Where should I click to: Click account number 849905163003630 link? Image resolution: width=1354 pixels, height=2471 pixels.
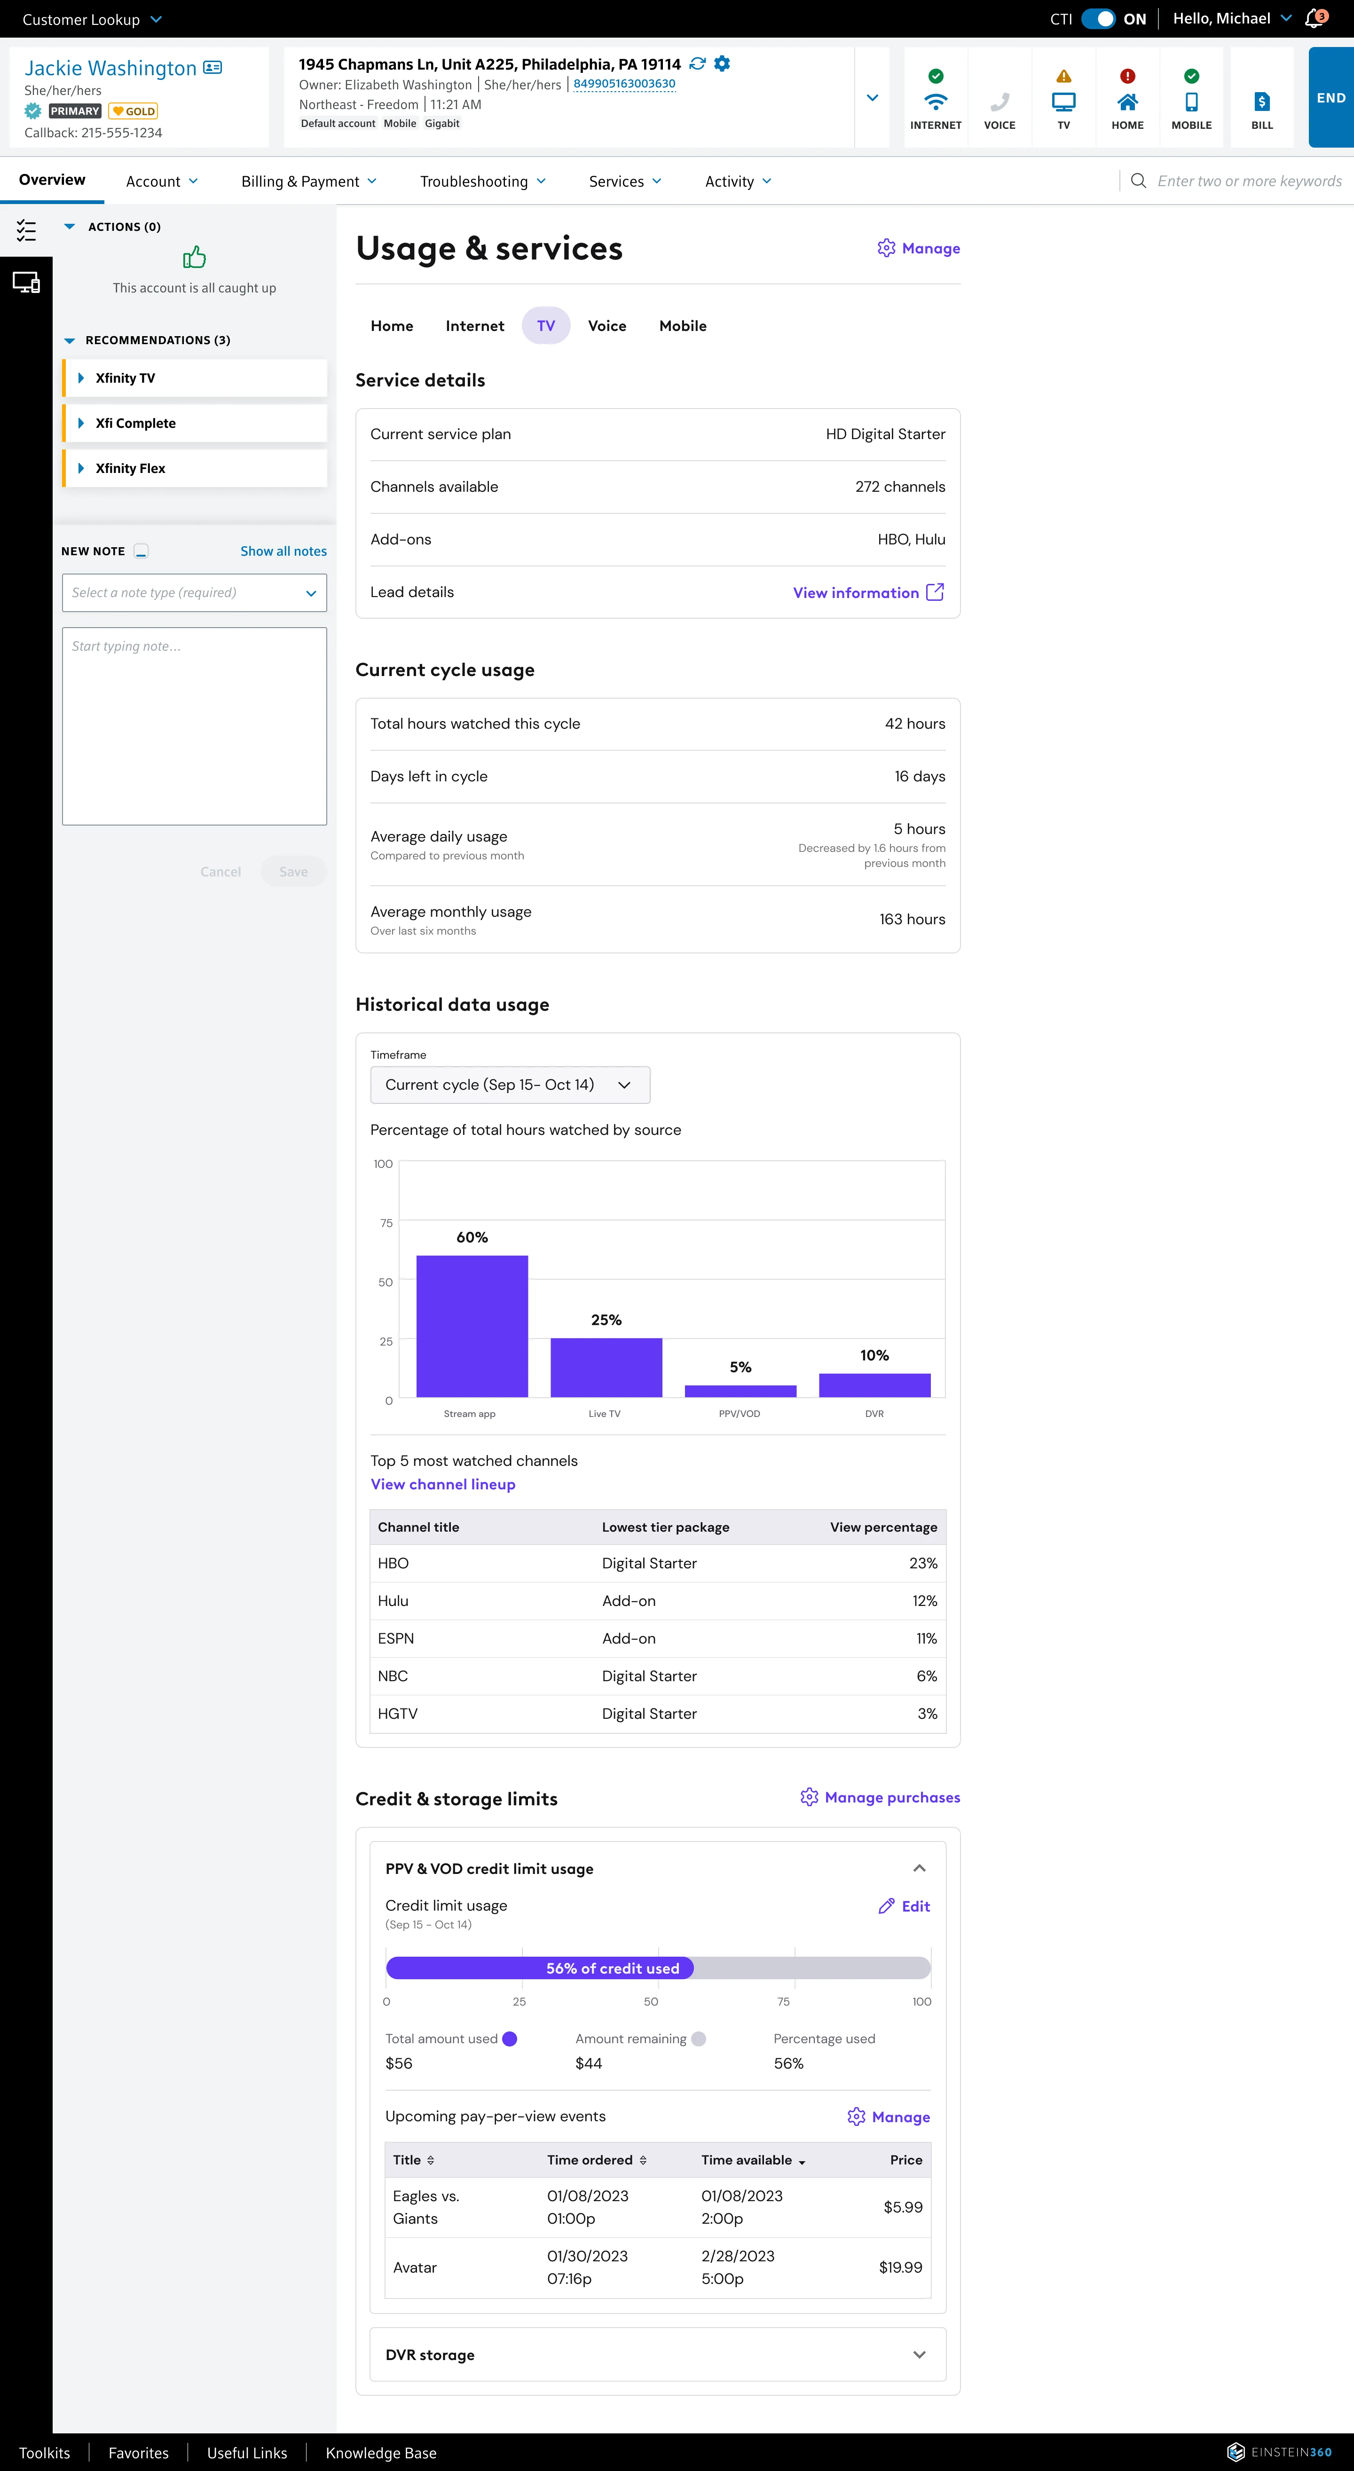624,84
